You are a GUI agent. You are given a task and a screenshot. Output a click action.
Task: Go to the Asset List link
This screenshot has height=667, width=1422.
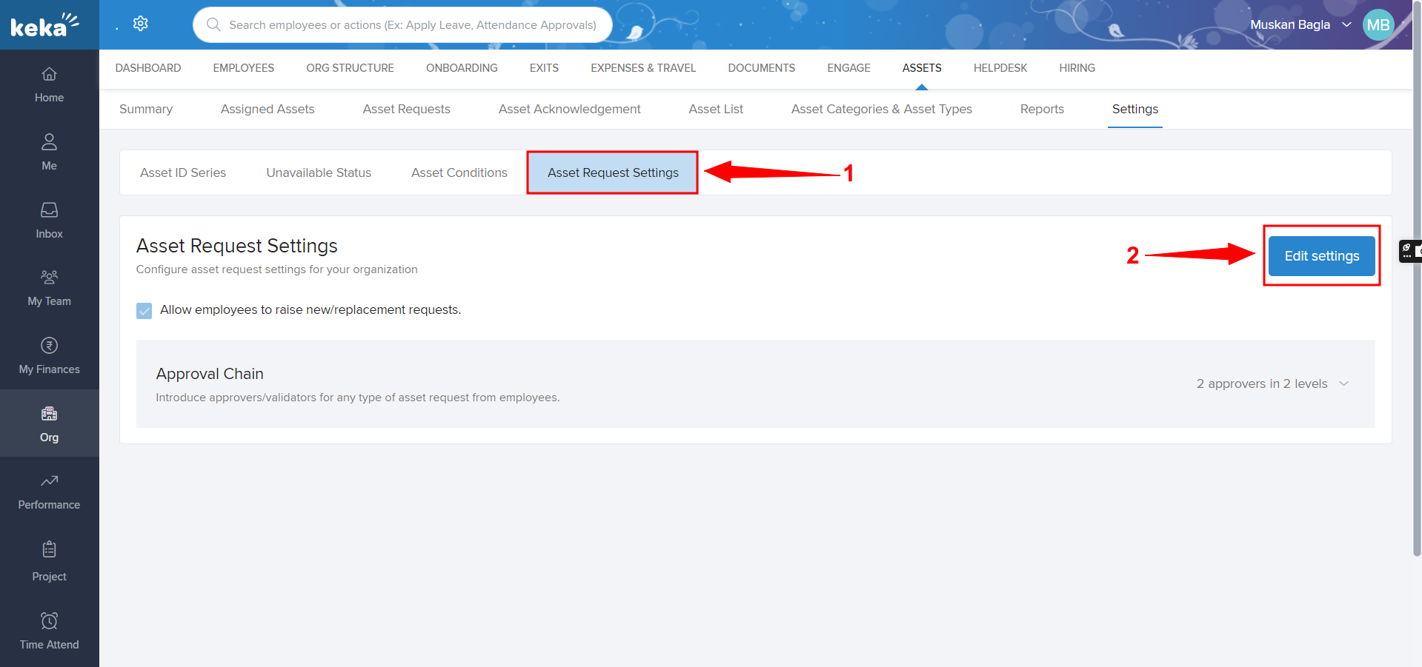pos(715,109)
